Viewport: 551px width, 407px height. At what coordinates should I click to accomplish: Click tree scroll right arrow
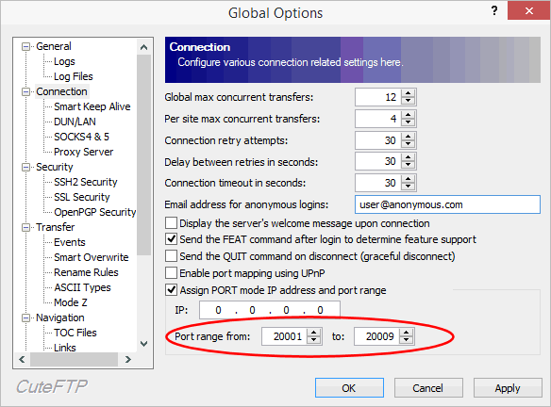tap(128, 359)
